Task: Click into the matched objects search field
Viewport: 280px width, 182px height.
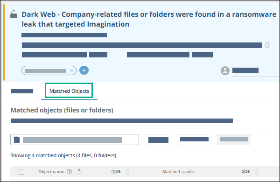Action: point(75,140)
